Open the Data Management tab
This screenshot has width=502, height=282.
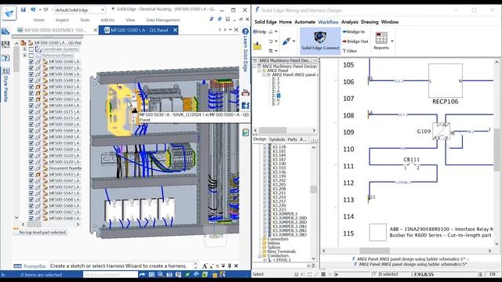[x=163, y=20]
